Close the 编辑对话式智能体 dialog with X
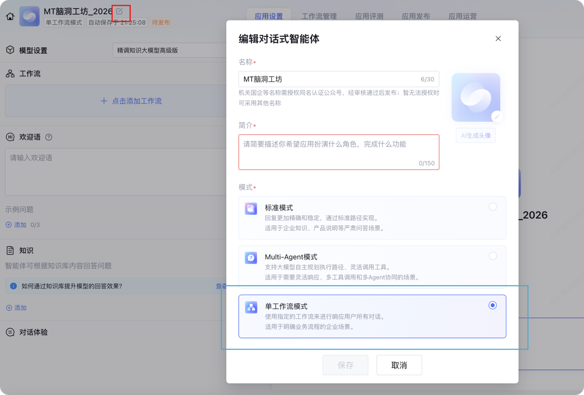Image resolution: width=584 pixels, height=395 pixels. (498, 39)
